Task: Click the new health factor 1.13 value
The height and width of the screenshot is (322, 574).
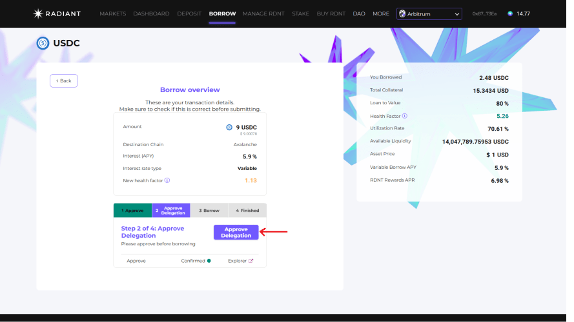Action: pyautogui.click(x=251, y=180)
